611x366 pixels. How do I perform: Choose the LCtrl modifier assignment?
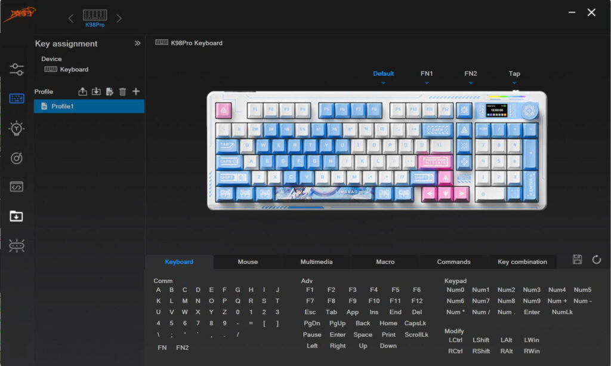coord(455,340)
